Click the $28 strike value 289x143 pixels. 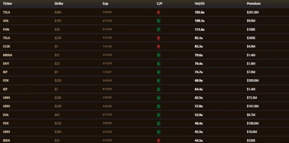(57, 30)
